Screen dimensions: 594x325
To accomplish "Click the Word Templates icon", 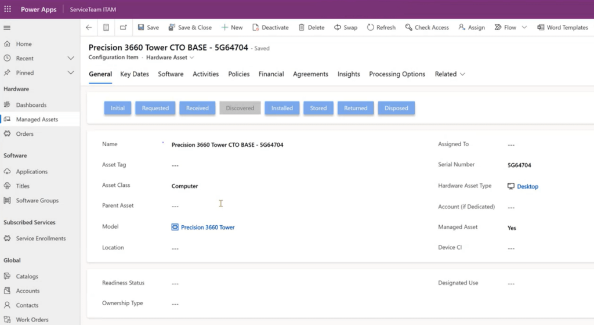I will pyautogui.click(x=541, y=27).
